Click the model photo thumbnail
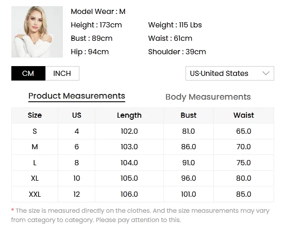The width and height of the screenshot is (284, 237). (x=37, y=32)
